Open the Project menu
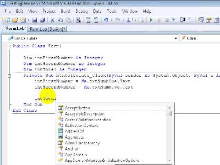Screen dimensions: 220x165 click(x=49, y=11)
